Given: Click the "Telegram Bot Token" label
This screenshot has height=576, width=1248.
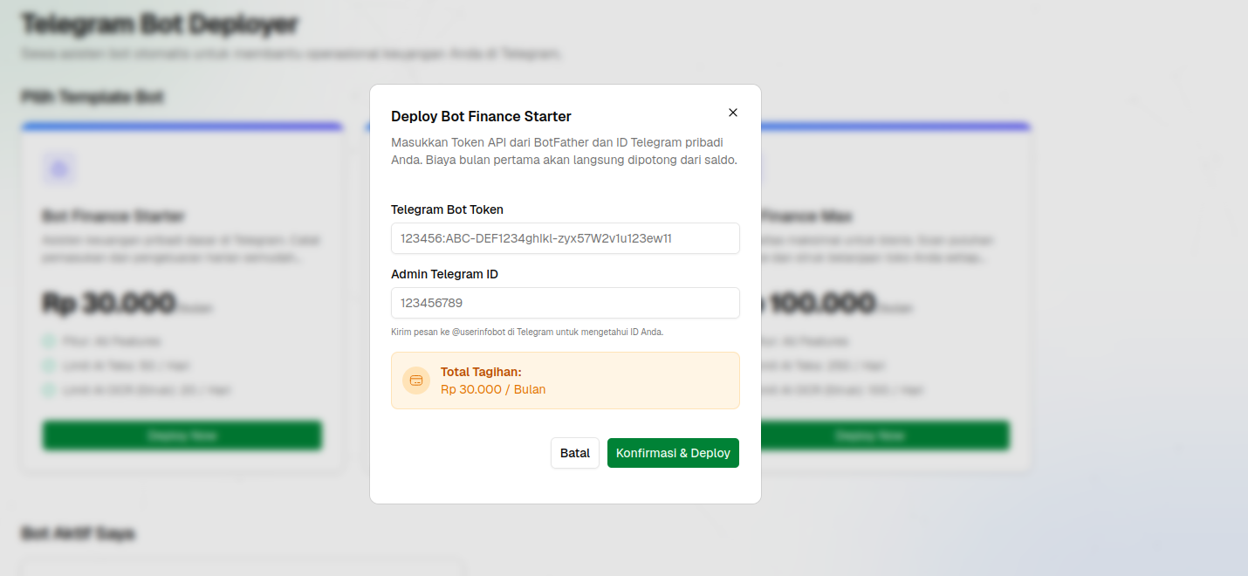Looking at the screenshot, I should pyautogui.click(x=447, y=209).
